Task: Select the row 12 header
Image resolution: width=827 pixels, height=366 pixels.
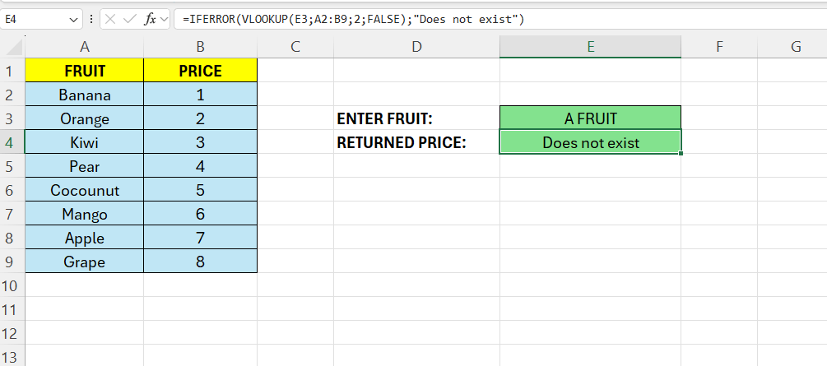Action: pyautogui.click(x=12, y=334)
